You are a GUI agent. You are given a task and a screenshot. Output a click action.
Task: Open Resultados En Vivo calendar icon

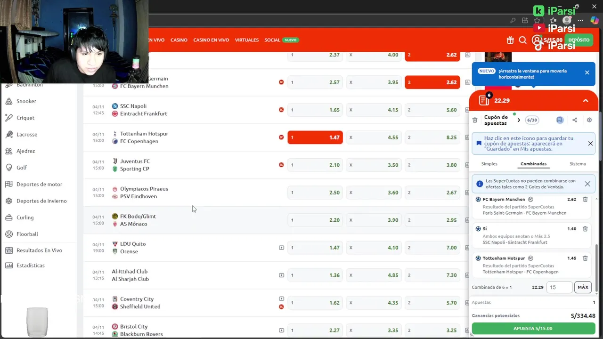tap(9, 250)
